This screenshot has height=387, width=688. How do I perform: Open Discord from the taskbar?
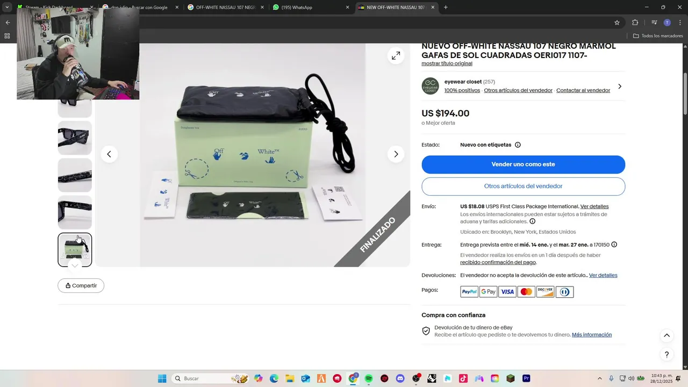pyautogui.click(x=400, y=378)
